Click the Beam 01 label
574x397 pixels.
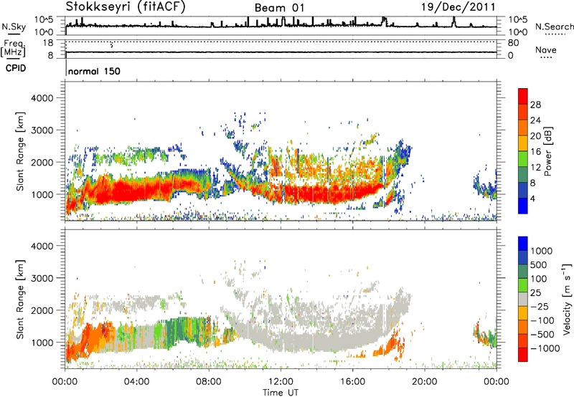pos(280,8)
